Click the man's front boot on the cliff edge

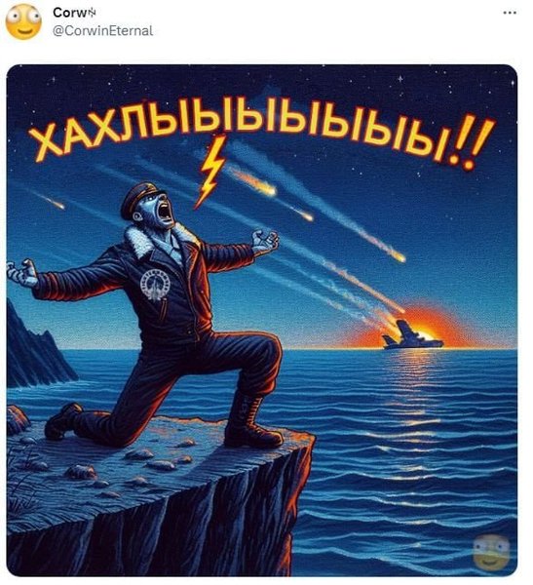[252, 423]
